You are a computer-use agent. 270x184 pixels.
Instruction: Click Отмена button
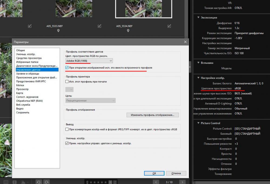point(176,173)
